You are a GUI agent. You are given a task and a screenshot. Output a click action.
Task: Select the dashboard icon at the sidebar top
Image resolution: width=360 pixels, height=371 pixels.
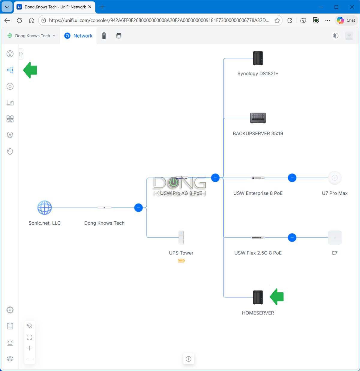(10, 54)
